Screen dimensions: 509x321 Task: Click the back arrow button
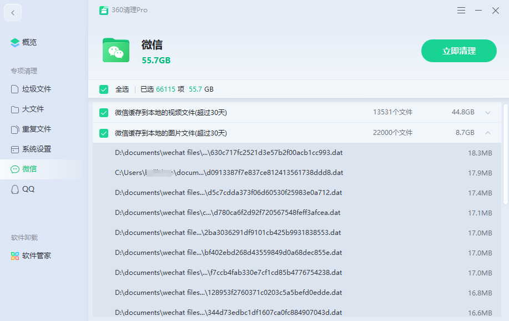13,13
